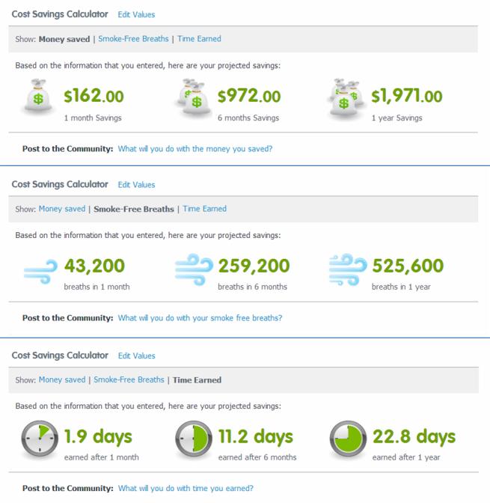Show Money saved from the breaths panel

(62, 209)
